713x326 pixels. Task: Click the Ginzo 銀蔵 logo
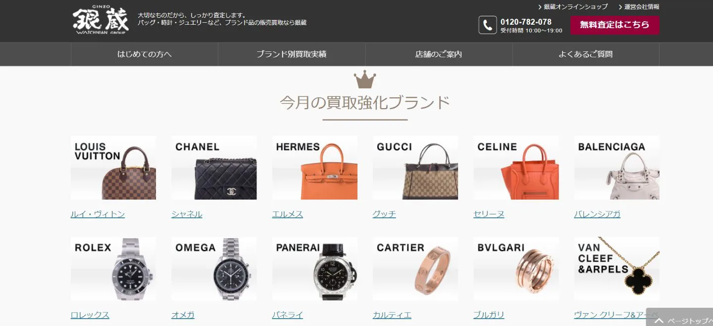[x=101, y=21]
